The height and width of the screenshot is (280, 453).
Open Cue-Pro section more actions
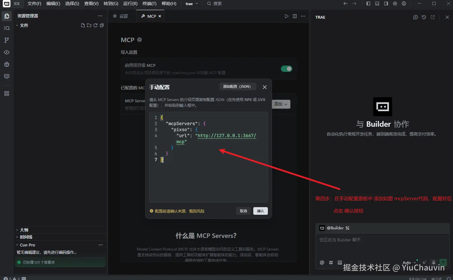click(x=100, y=245)
